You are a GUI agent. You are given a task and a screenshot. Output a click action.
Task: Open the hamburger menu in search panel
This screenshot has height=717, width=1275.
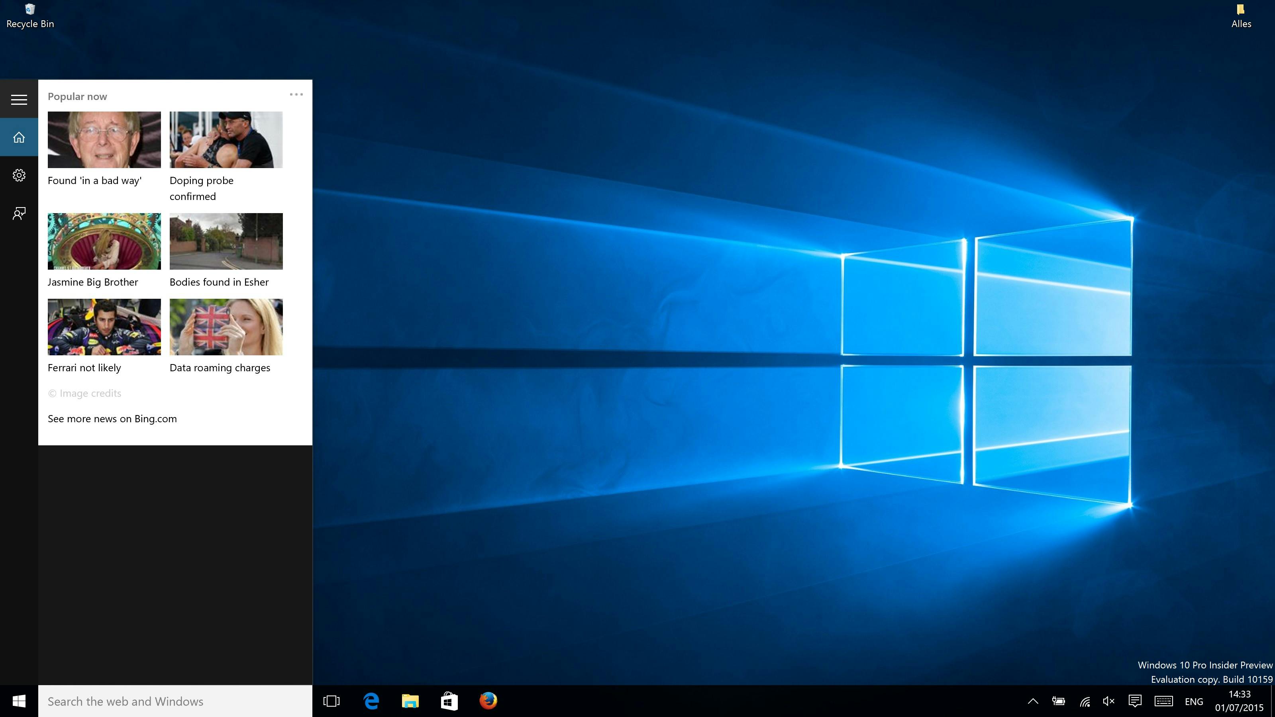click(19, 100)
